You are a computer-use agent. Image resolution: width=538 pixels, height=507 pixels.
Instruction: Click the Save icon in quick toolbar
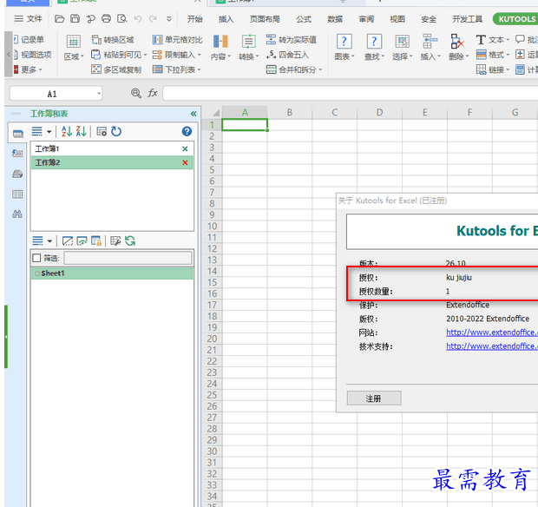75,18
